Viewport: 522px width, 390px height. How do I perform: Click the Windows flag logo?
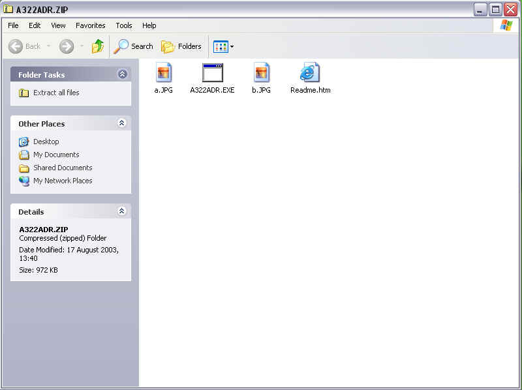click(506, 25)
